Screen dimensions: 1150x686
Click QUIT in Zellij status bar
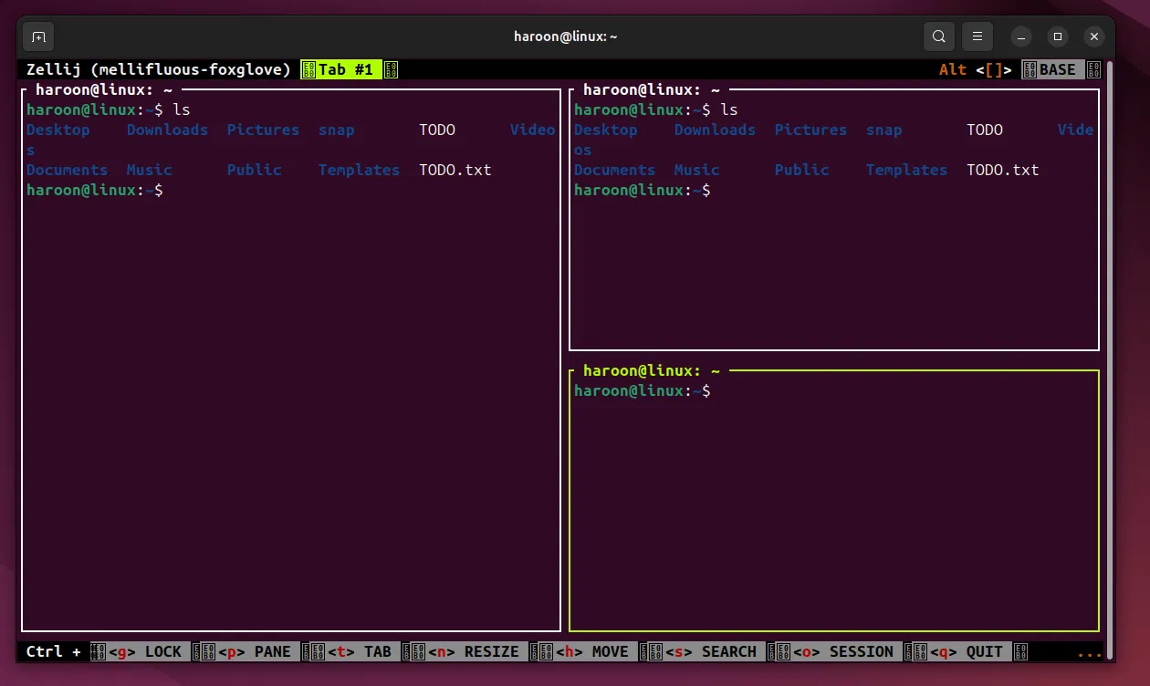coord(967,651)
